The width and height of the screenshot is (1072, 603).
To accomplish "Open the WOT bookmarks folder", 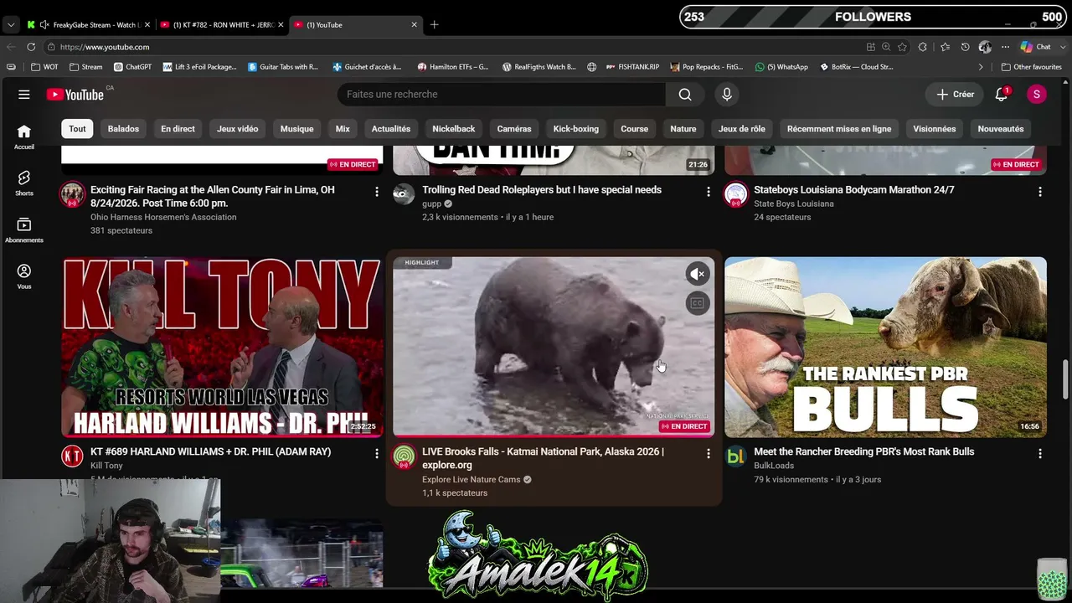I will 44,67.
